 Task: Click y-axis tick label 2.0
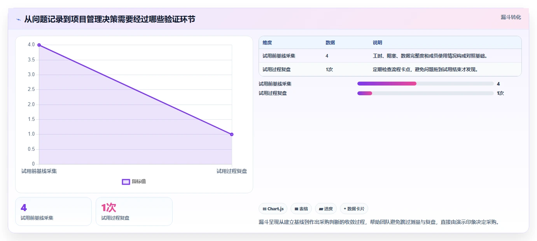point(31,105)
